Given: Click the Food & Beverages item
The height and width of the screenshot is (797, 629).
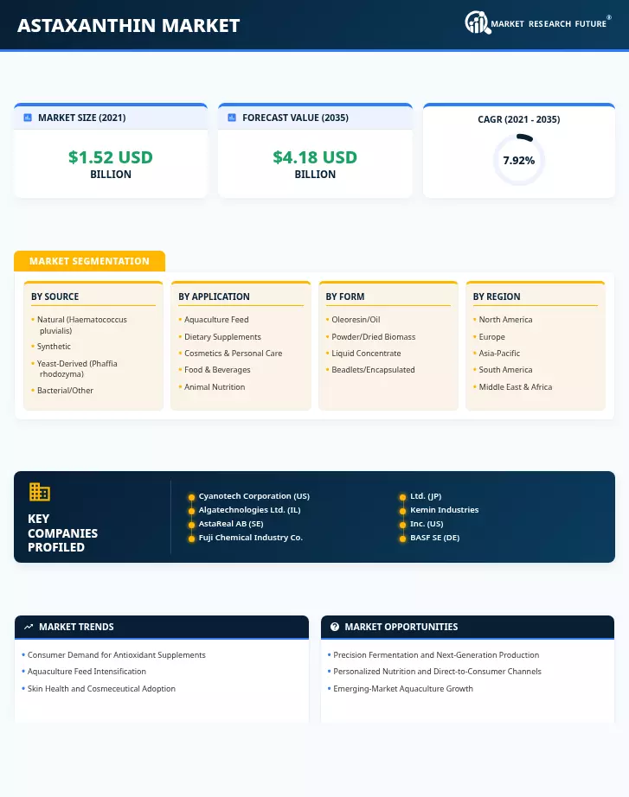Looking at the screenshot, I should point(217,369).
